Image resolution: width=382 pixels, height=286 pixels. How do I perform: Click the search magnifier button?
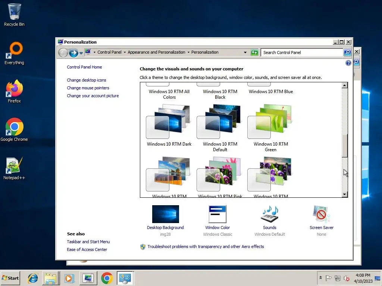347,52
